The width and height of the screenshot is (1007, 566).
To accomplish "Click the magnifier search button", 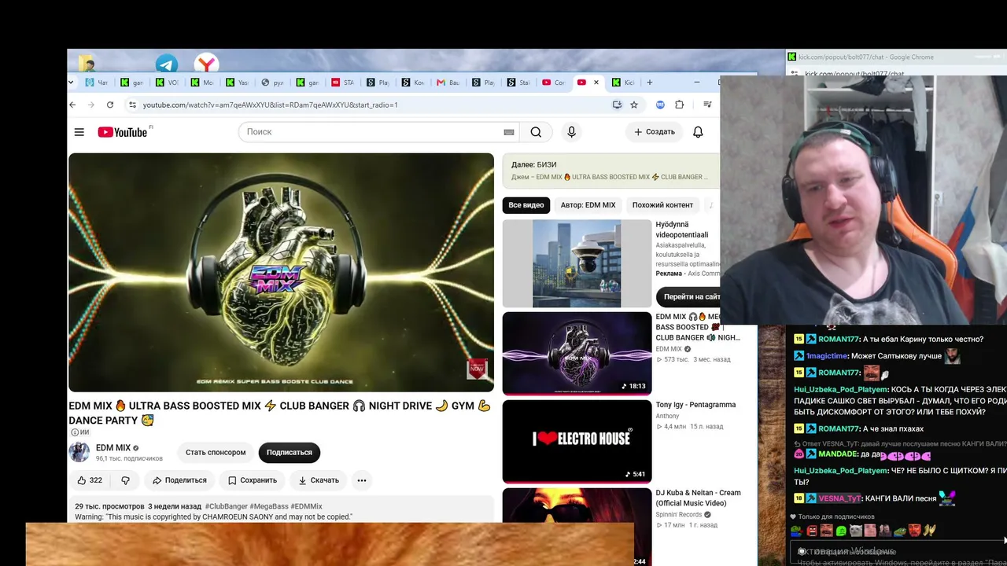I will (x=536, y=132).
